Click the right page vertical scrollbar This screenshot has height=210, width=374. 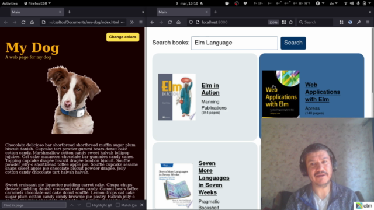coord(373,72)
